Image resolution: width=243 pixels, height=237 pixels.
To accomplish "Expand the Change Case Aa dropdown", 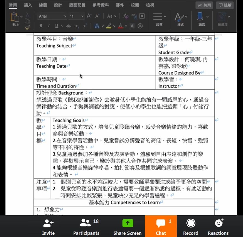I will pyautogui.click(x=112, y=16).
